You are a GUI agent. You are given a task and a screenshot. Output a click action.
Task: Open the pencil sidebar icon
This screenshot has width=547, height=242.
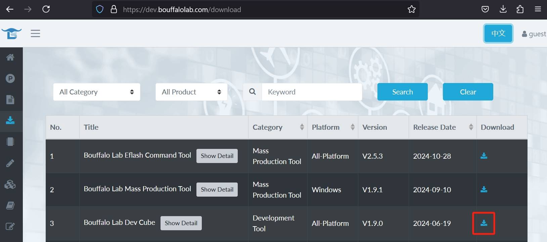(x=10, y=163)
